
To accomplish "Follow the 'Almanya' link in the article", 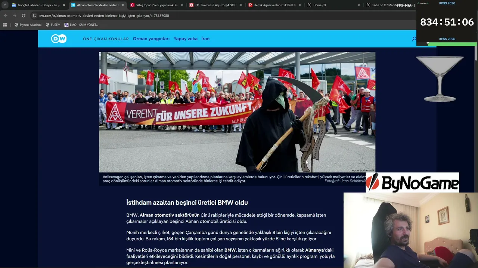I will click(314, 250).
